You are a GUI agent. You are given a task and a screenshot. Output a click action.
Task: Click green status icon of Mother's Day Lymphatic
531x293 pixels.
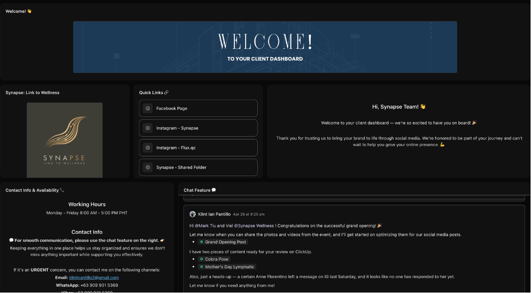201,267
